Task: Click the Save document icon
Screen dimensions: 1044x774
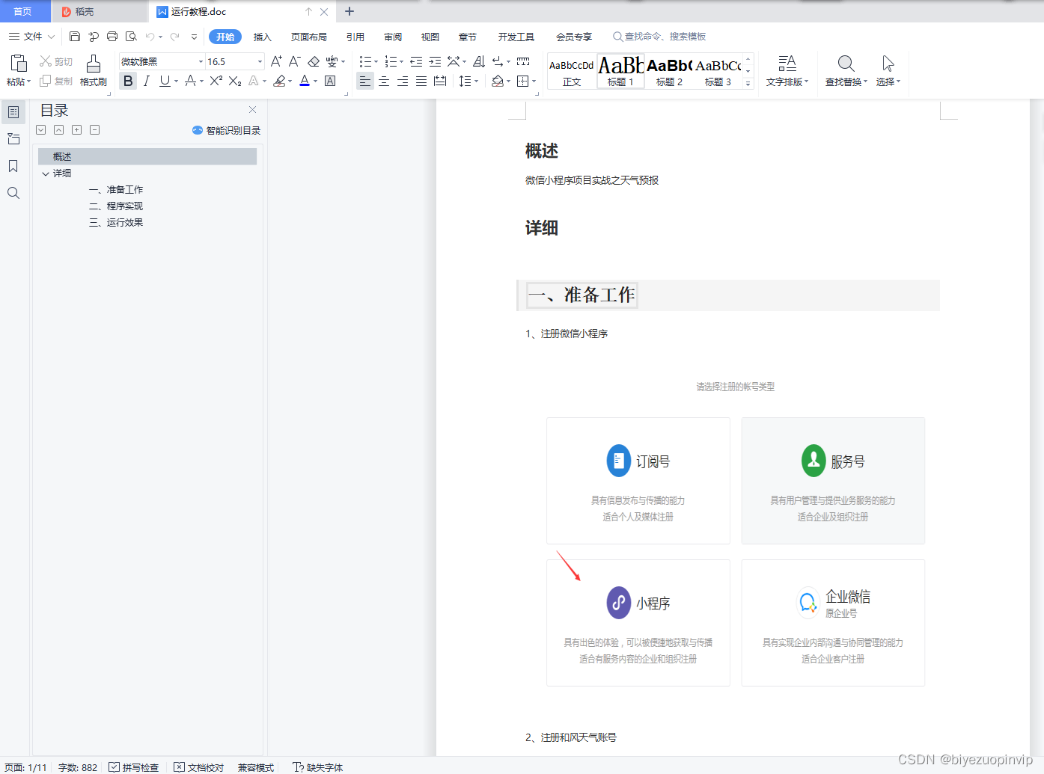Action: (74, 37)
